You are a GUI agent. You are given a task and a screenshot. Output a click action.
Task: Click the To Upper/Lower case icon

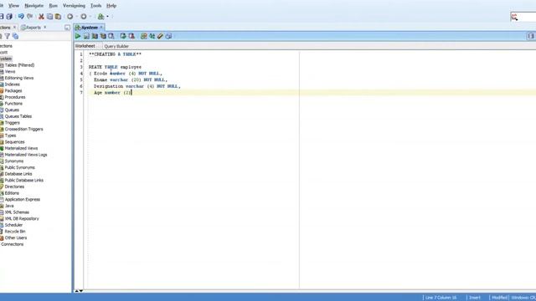[152, 36]
